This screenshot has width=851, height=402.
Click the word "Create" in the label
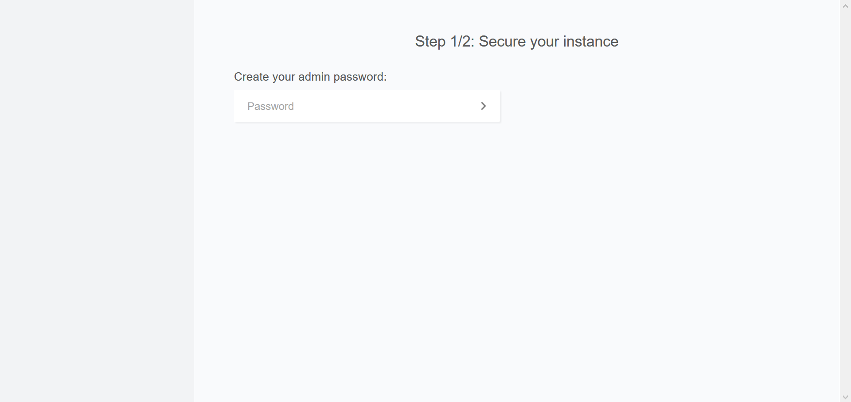click(251, 77)
